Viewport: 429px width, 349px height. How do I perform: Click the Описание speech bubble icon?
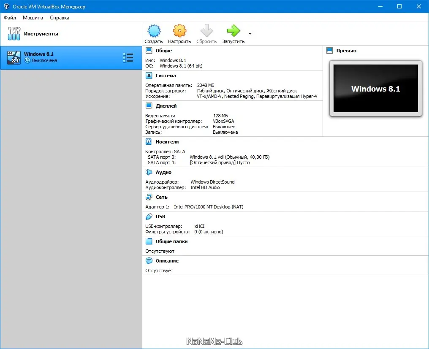click(149, 261)
